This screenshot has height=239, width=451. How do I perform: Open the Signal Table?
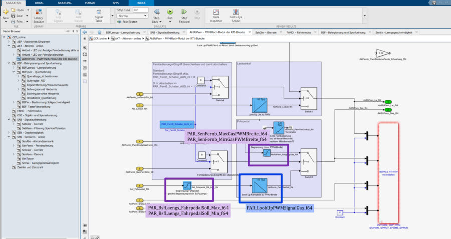99,17
